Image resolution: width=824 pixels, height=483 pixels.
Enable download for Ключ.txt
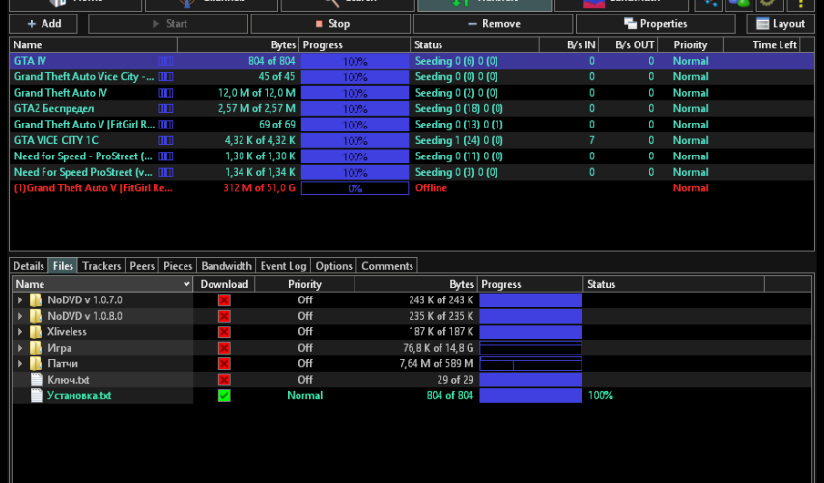pyautogui.click(x=224, y=380)
